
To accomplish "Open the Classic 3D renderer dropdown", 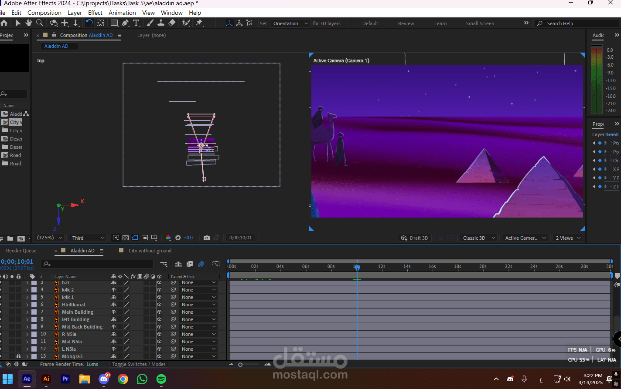I will [479, 238].
